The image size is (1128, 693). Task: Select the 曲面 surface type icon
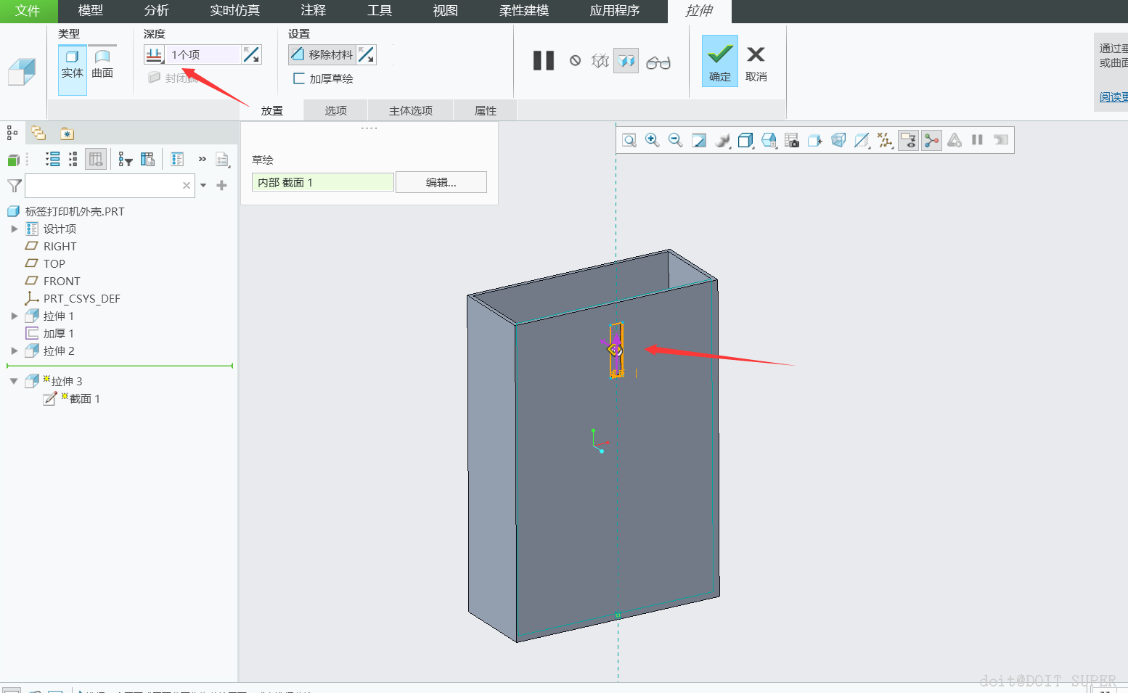click(102, 63)
